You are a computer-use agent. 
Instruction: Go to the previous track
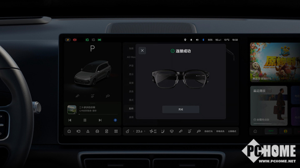click(70, 120)
